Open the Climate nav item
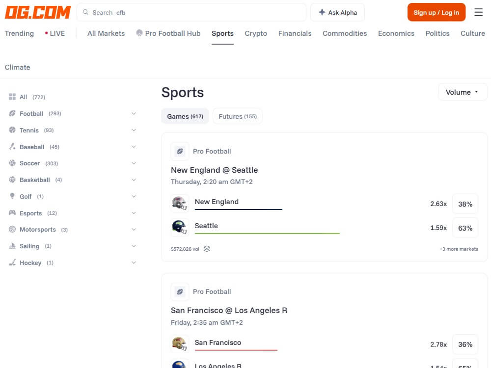This screenshot has height=368, width=491. (x=17, y=67)
